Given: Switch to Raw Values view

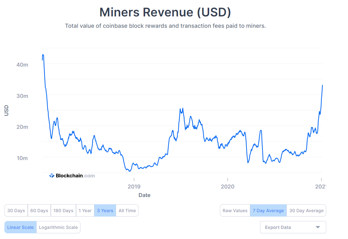Looking at the screenshot, I should click(235, 211).
